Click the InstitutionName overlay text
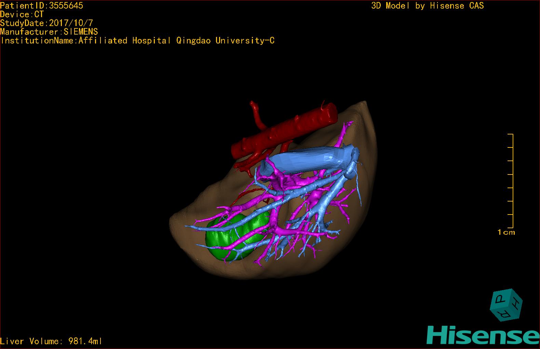The image size is (540, 349). (137, 41)
